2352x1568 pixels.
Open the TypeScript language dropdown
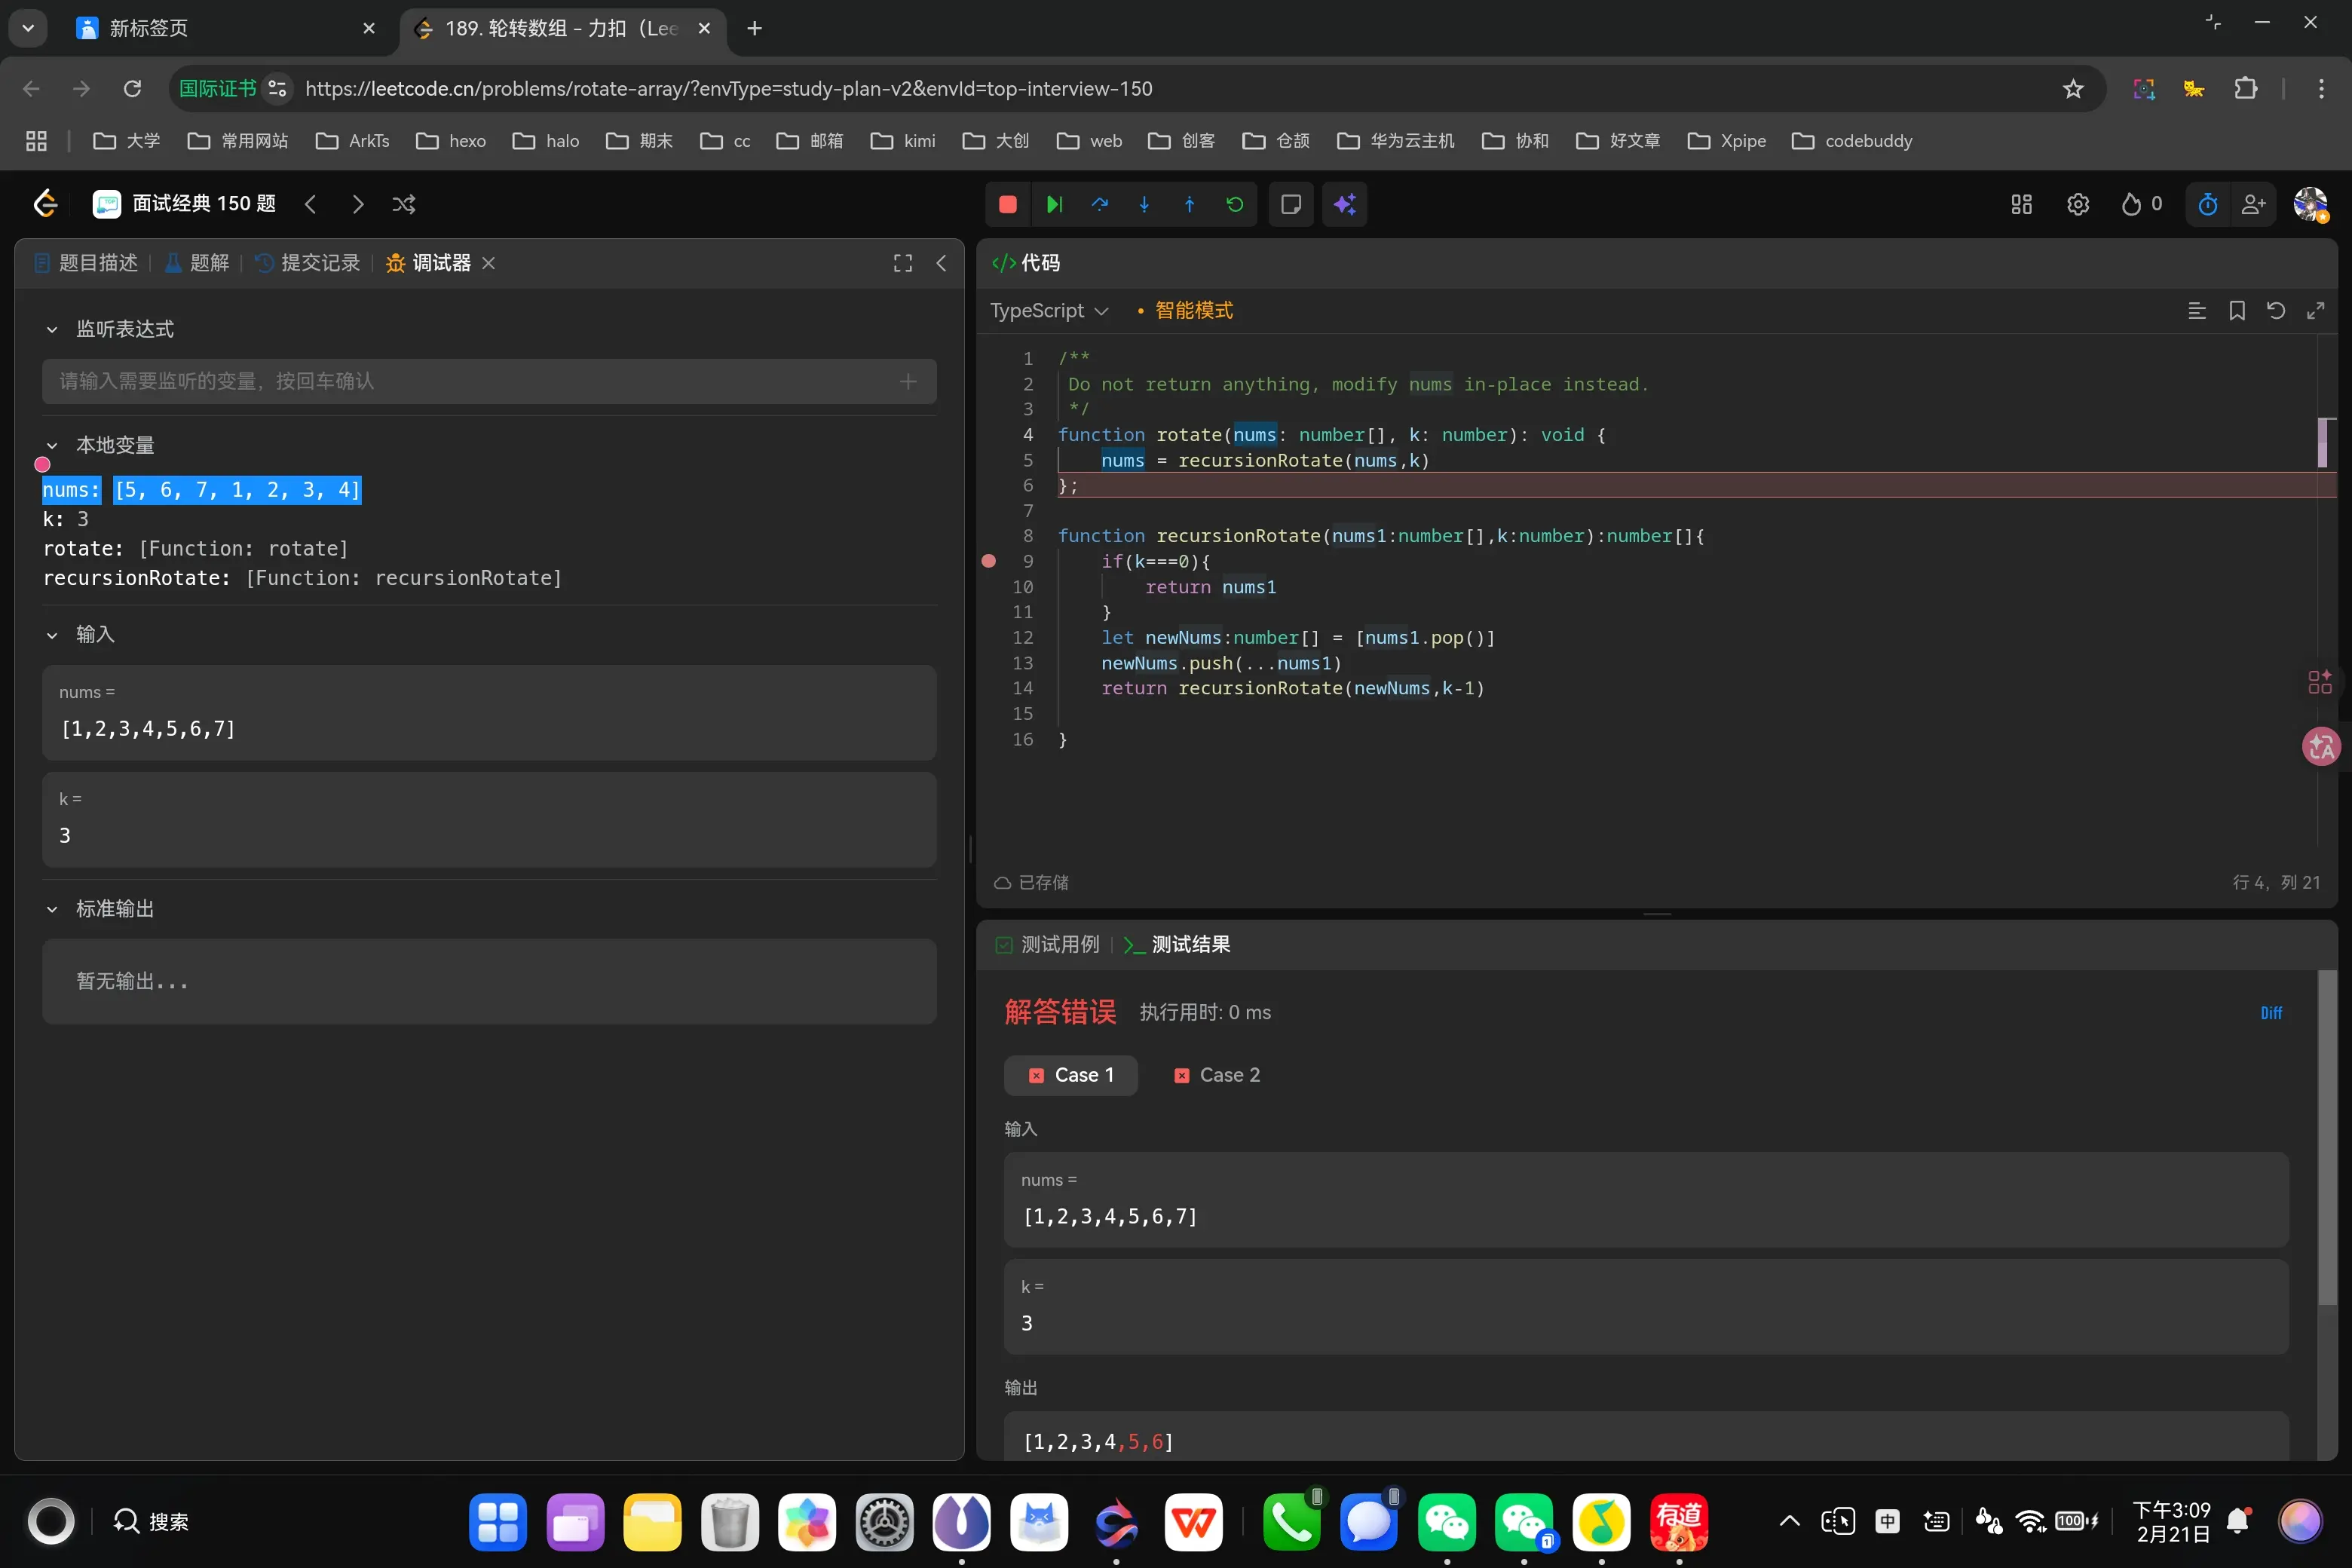pyautogui.click(x=1048, y=311)
